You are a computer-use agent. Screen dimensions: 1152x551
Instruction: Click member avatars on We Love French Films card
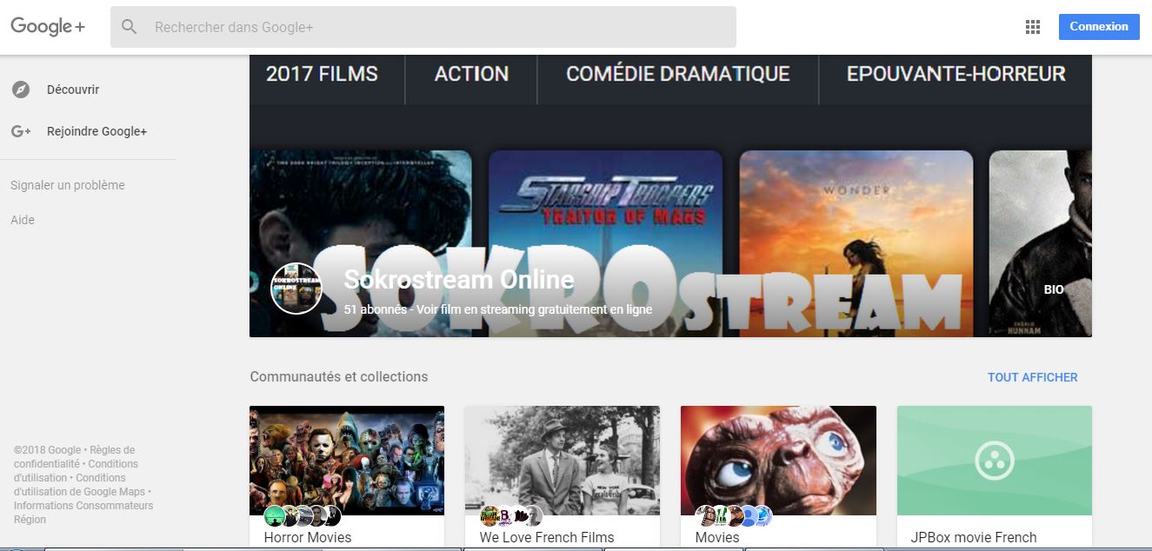(x=511, y=515)
